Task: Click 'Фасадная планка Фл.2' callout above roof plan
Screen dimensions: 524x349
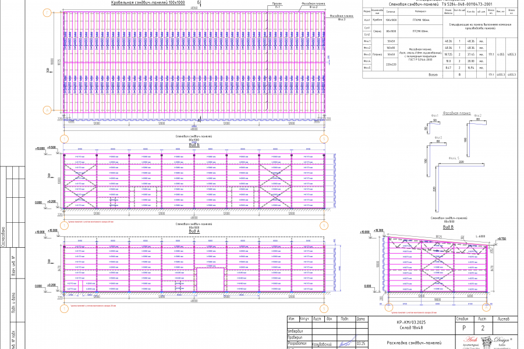Action: 313,5
